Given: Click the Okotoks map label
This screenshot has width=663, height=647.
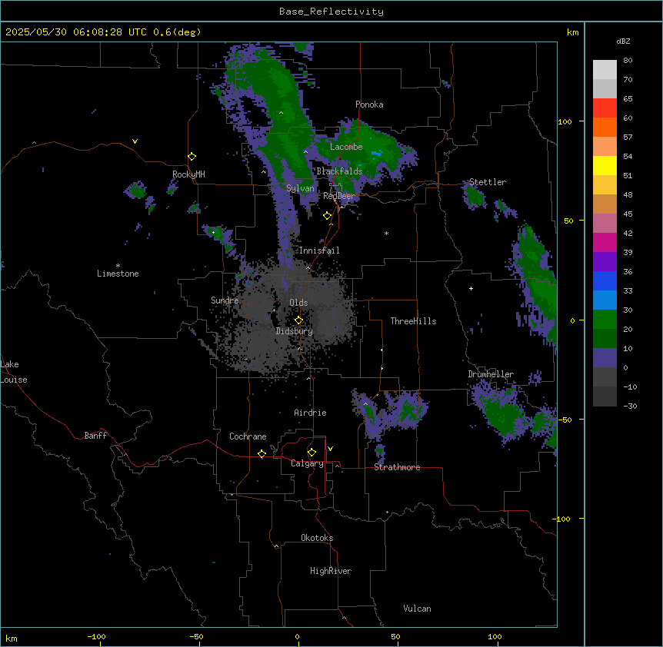Looking at the screenshot, I should click(x=317, y=538).
